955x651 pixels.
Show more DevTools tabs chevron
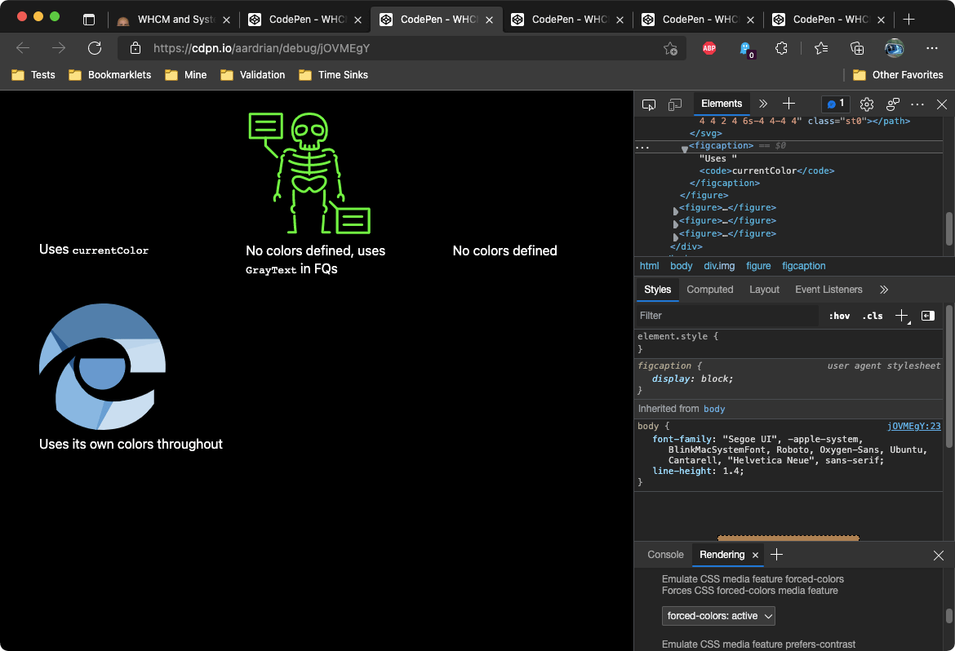tap(763, 104)
